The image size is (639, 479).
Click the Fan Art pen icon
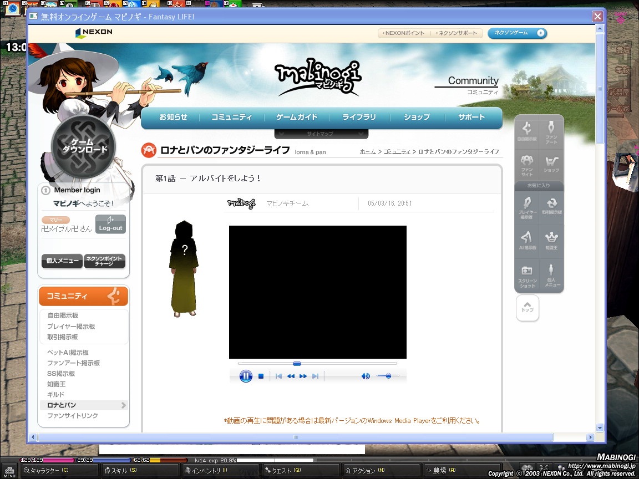click(x=551, y=131)
